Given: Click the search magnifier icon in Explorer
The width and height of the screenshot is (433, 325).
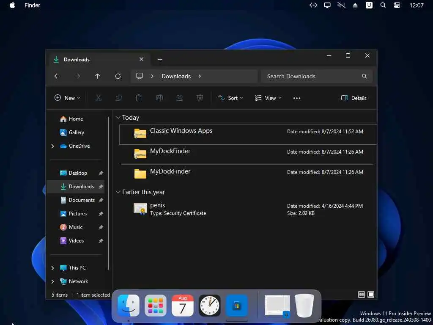Looking at the screenshot, I should click(x=364, y=76).
